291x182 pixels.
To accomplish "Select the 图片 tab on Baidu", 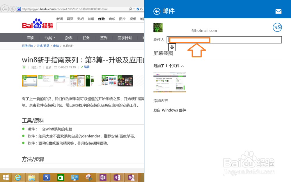I will point(122,19).
